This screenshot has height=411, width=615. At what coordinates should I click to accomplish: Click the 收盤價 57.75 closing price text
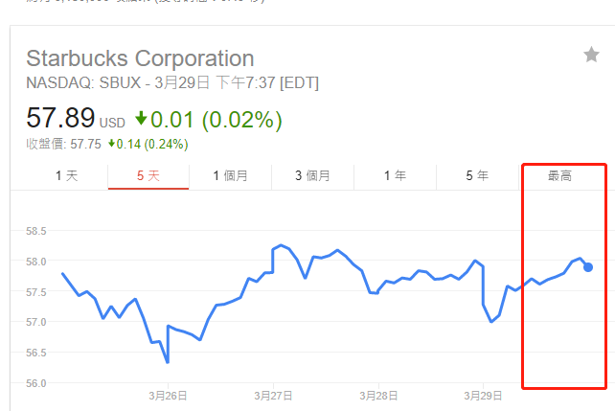click(x=63, y=144)
